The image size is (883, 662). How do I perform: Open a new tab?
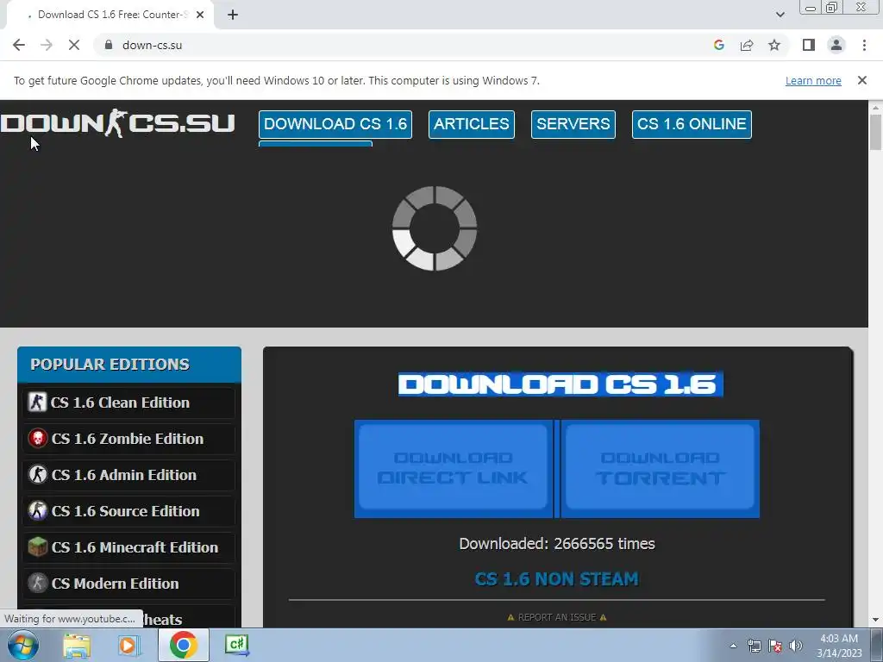coord(233,15)
